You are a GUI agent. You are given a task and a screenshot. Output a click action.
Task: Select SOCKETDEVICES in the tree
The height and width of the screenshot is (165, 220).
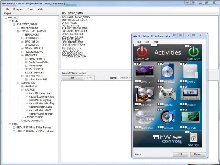click(34, 73)
